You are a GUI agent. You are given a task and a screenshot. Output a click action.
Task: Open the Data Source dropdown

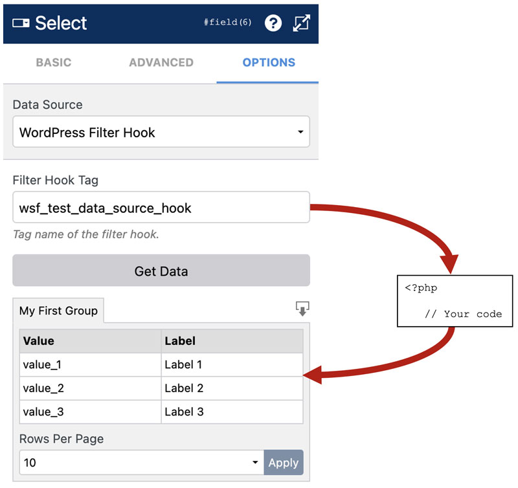coord(161,132)
